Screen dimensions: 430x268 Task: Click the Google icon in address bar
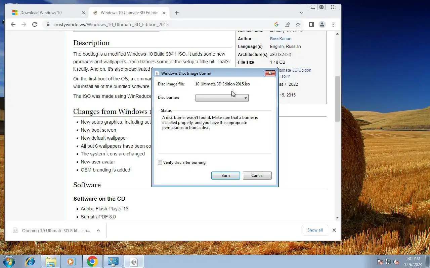276,24
